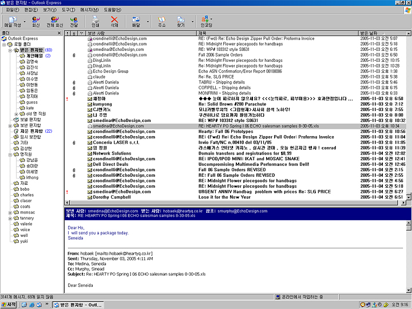
Task: Collapse the 명직원 folder node
Action: pos(10,154)
